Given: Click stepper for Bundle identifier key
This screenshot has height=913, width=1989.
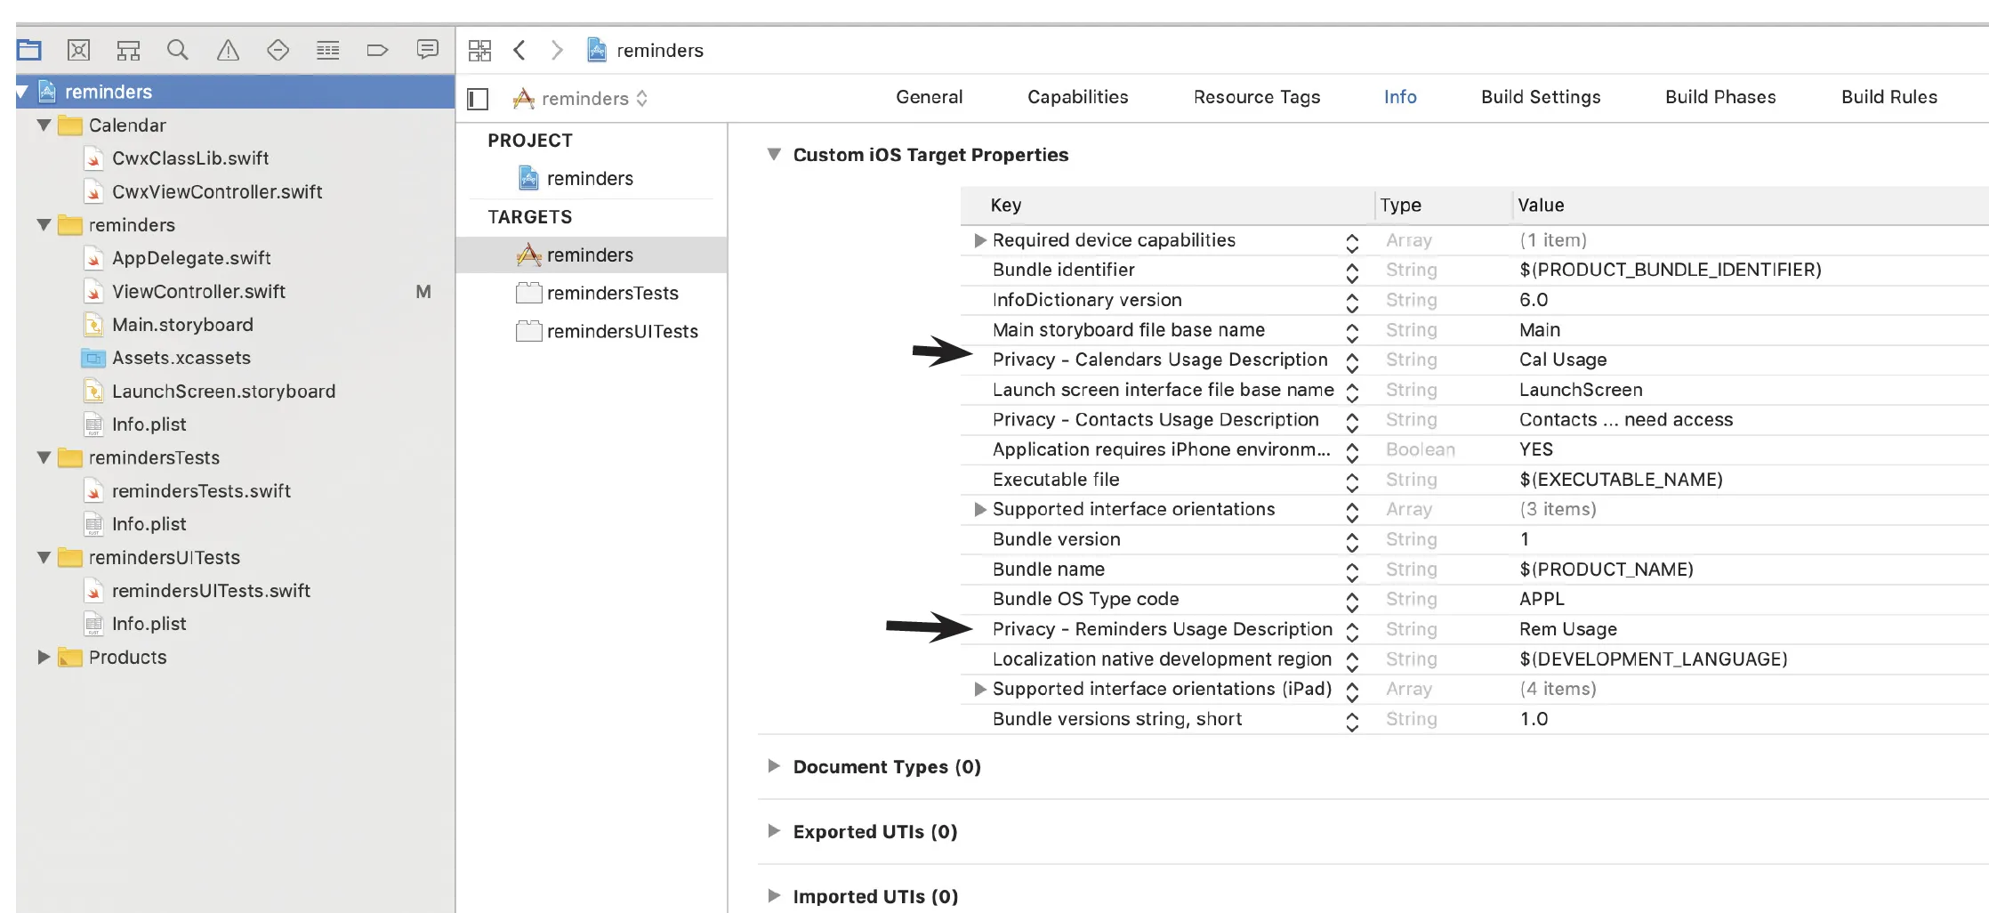Looking at the screenshot, I should coord(1352,271).
